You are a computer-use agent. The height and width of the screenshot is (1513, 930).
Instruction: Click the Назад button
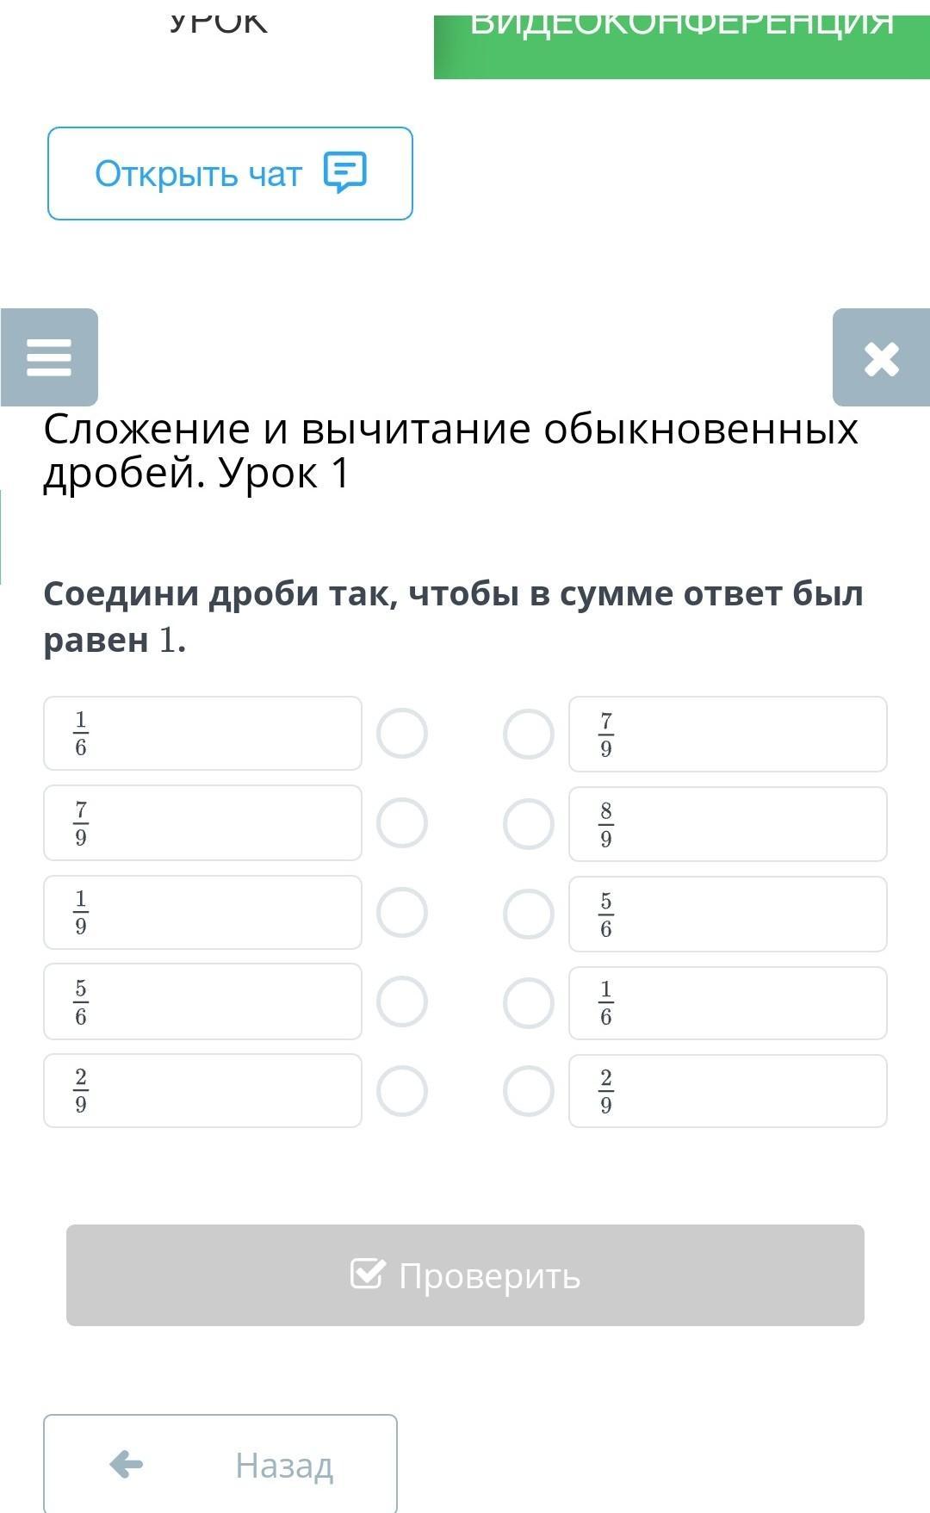220,1463
